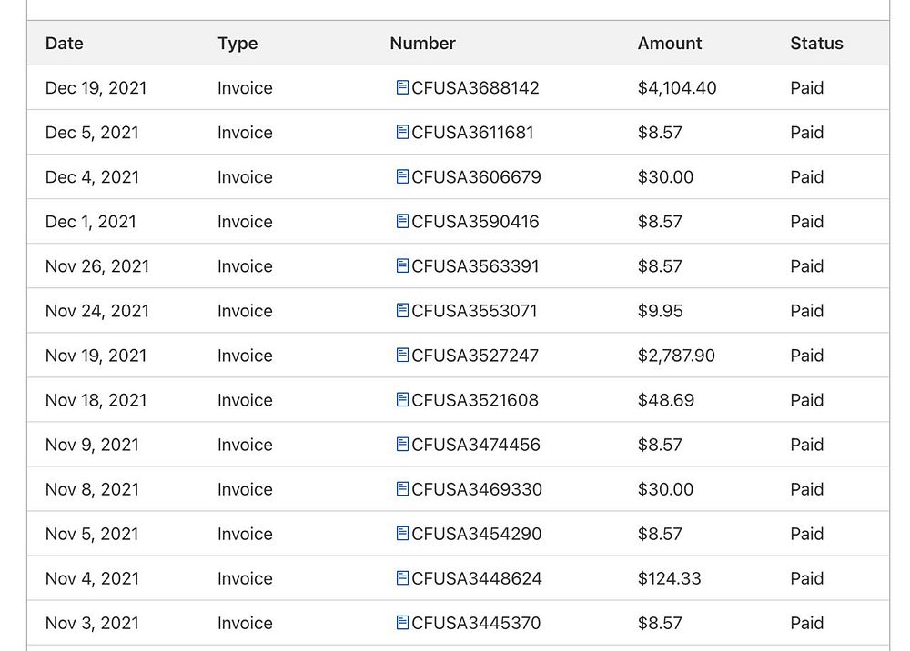
Task: Click the Number column header
Action: click(x=422, y=44)
